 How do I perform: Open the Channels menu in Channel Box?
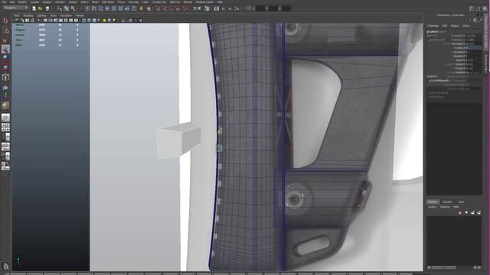click(x=433, y=25)
